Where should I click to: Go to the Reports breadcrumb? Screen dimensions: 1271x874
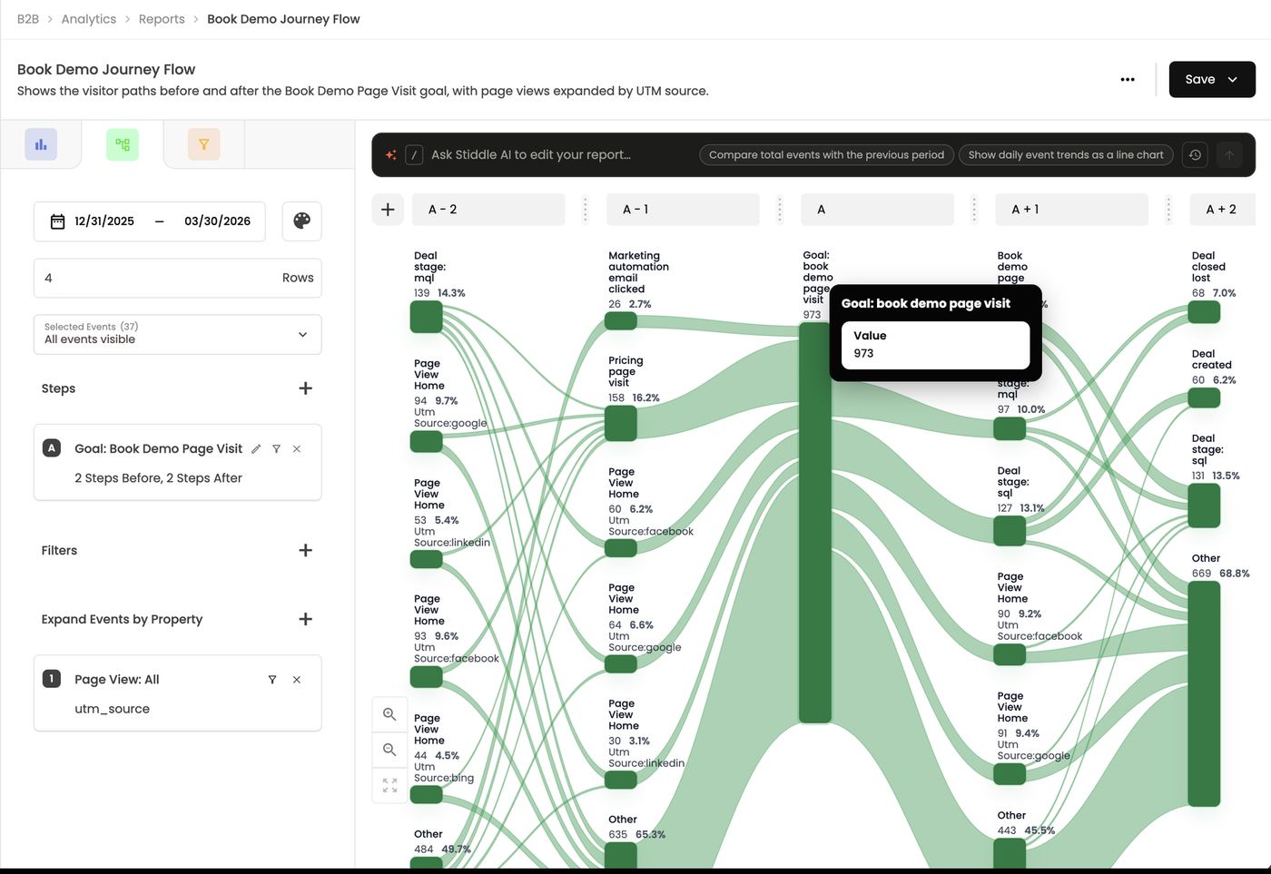[162, 19]
